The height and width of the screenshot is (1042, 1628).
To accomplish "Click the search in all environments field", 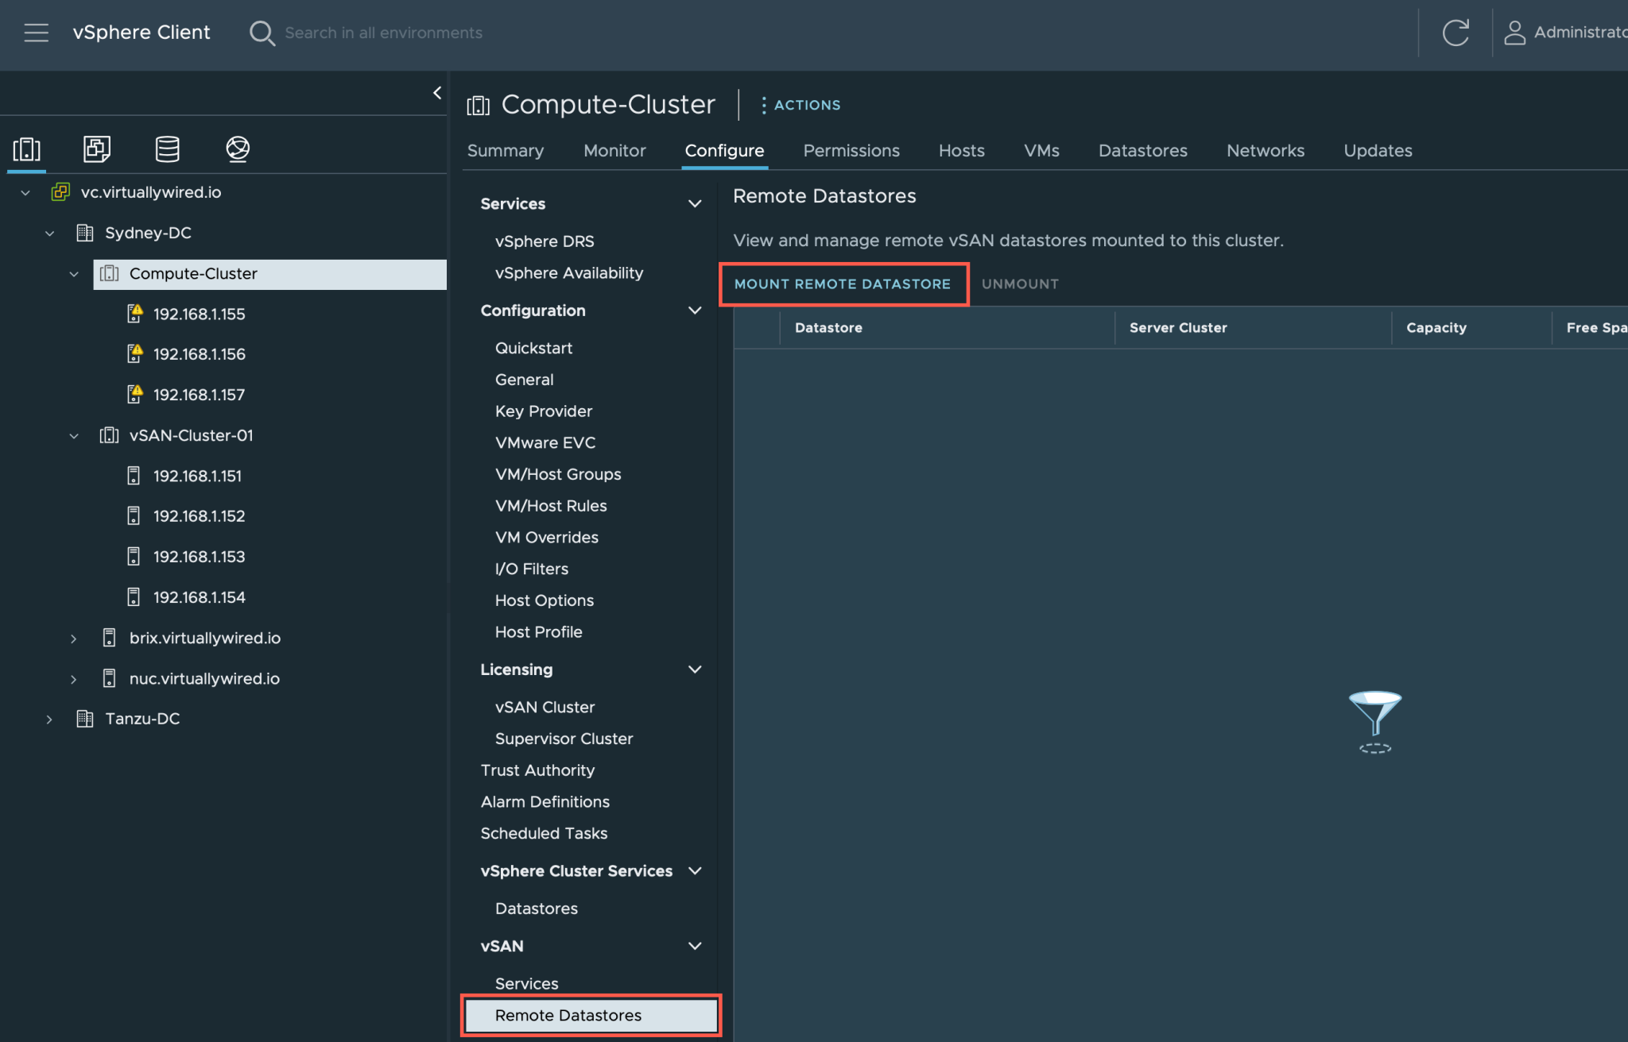I will (x=383, y=33).
